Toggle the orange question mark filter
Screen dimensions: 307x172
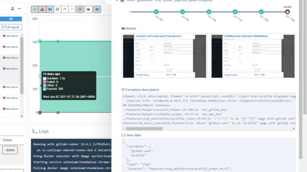tap(71, 9)
